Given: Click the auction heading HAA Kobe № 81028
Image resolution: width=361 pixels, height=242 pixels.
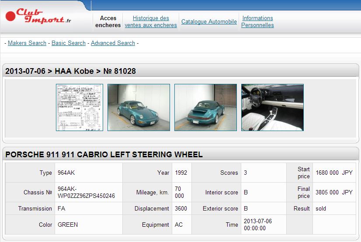Looking at the screenshot, I should pyautogui.click(x=70, y=71).
